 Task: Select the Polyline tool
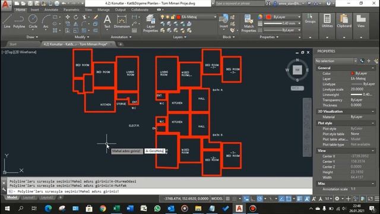tap(19, 21)
